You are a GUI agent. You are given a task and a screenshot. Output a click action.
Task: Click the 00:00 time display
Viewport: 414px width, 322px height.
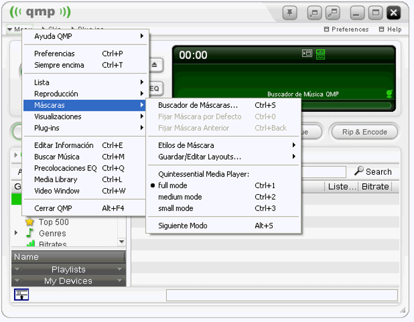(x=193, y=55)
